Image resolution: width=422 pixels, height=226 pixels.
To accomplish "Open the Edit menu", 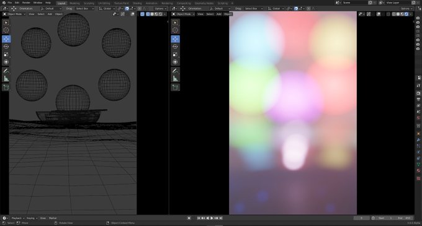I will tap(17, 2).
